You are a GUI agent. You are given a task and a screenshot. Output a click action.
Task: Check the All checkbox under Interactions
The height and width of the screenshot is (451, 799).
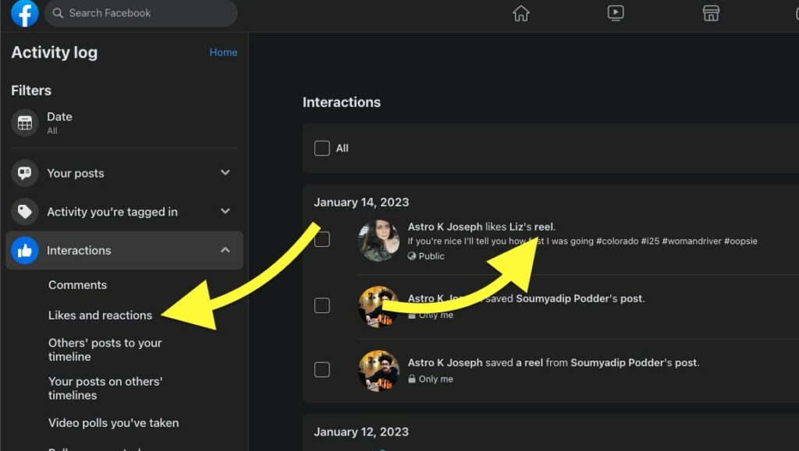321,148
